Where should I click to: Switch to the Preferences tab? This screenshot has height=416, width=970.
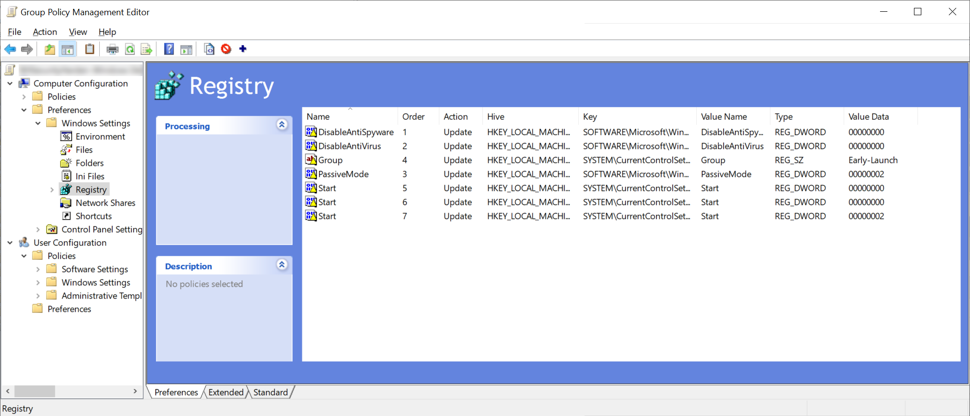(176, 392)
